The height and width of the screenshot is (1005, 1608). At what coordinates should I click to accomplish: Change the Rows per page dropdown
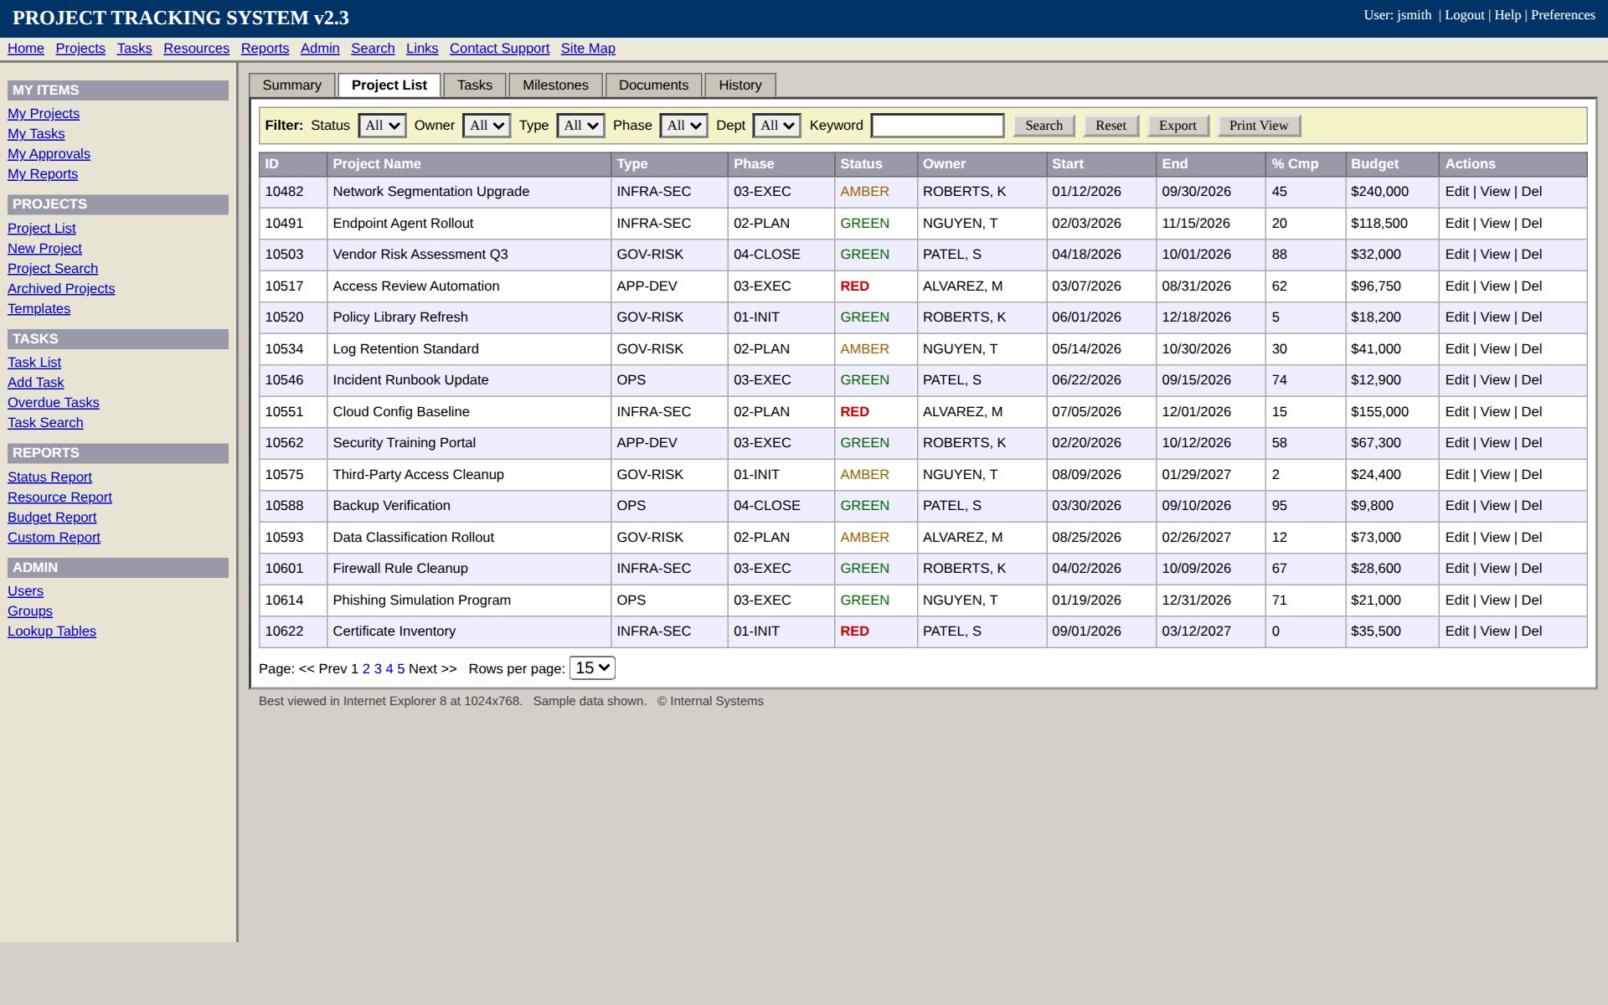tap(592, 667)
